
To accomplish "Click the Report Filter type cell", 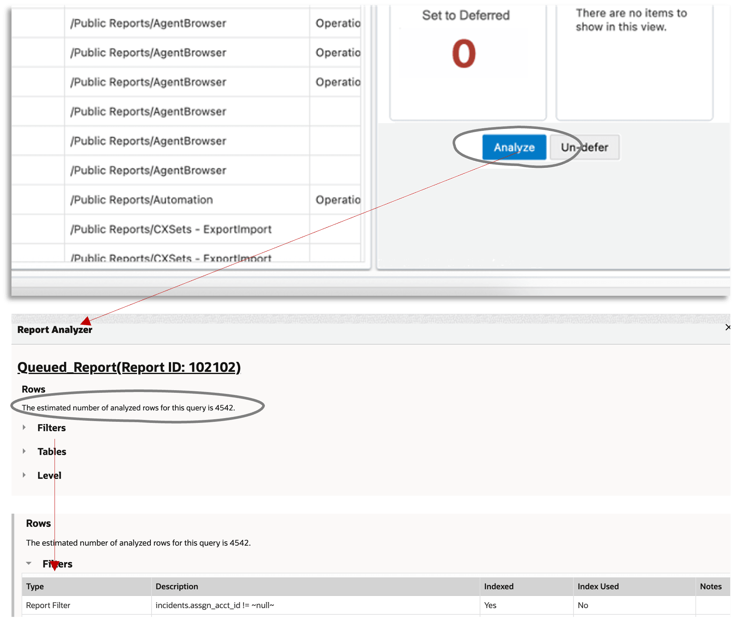I will click(48, 605).
